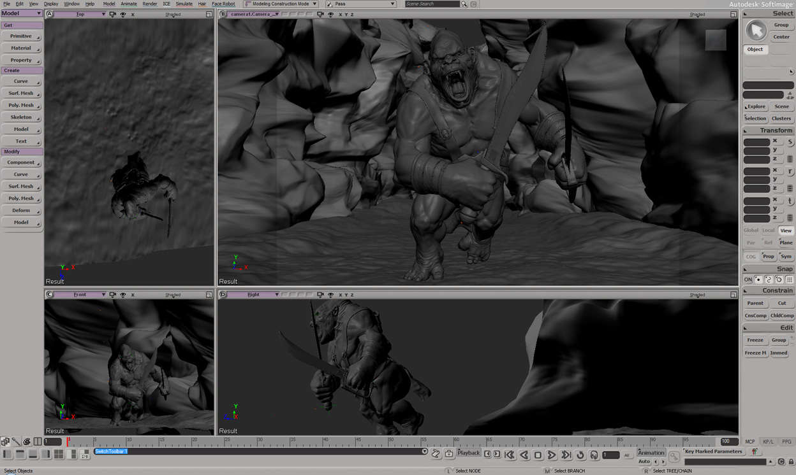Image resolution: width=796 pixels, height=475 pixels.
Task: Click the Skeleton button
Action: pyautogui.click(x=21, y=117)
